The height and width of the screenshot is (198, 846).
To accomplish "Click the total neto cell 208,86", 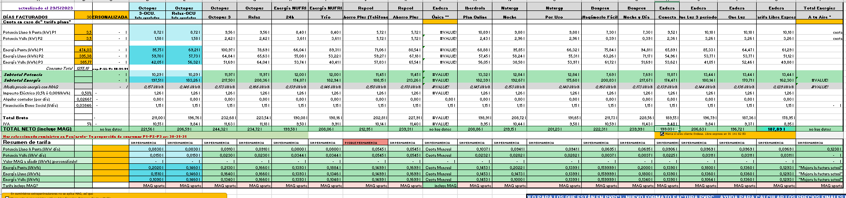I will [475, 129].
